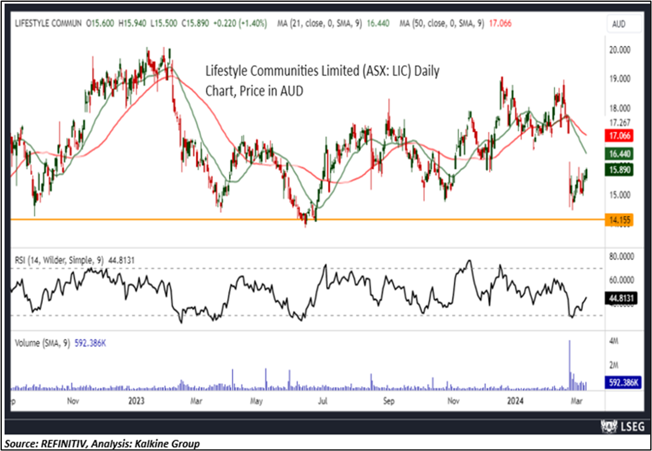Screen dimensions: 652x451
Task: Click the RSI (14, Wilder, Simple, 9) legend
Action: tap(75, 260)
